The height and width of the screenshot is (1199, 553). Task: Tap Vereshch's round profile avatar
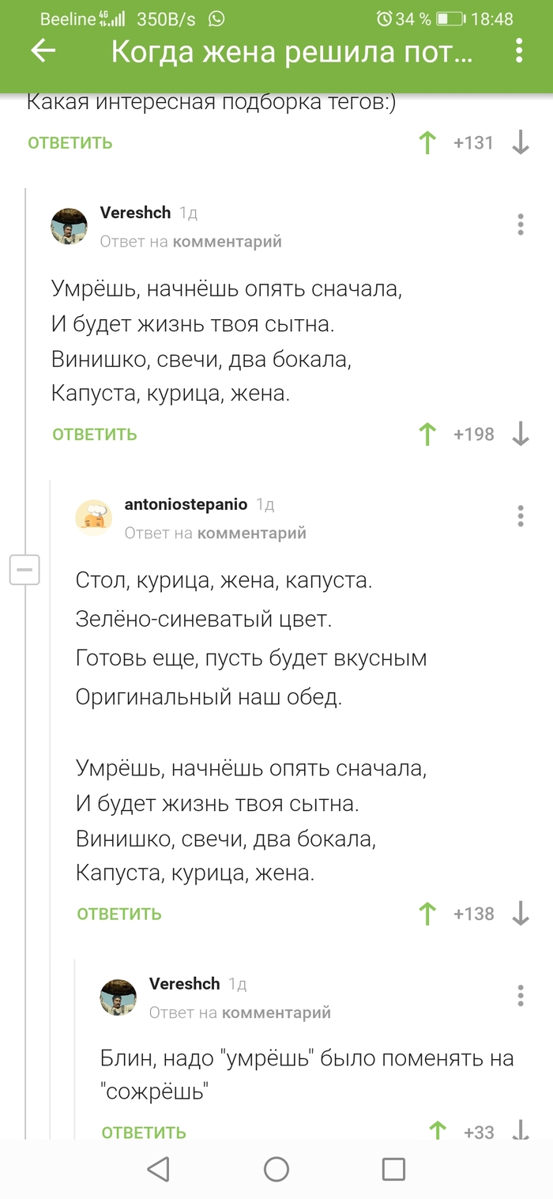pyautogui.click(x=70, y=224)
